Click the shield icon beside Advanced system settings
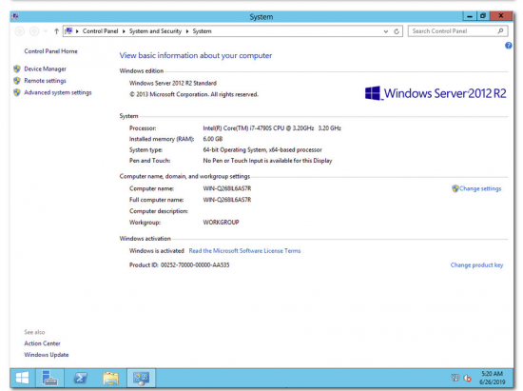523x391 pixels. tap(17, 92)
